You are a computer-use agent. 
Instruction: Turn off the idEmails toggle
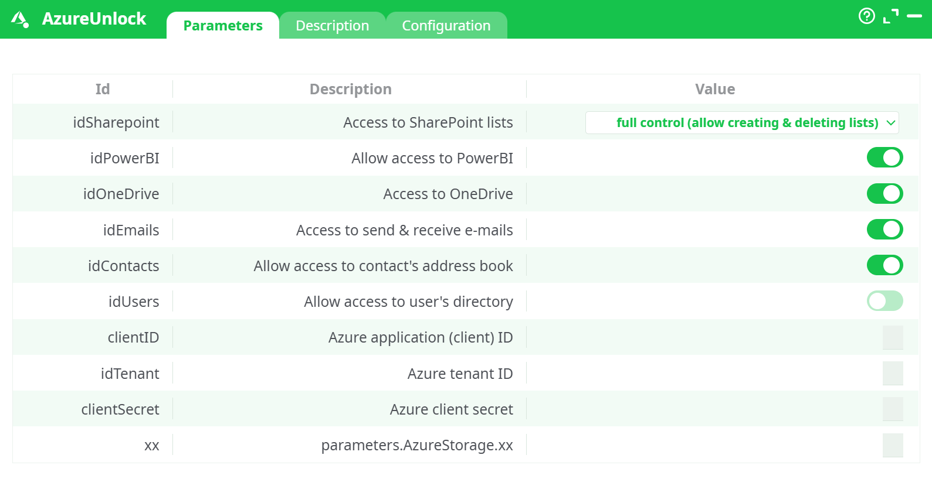click(884, 230)
